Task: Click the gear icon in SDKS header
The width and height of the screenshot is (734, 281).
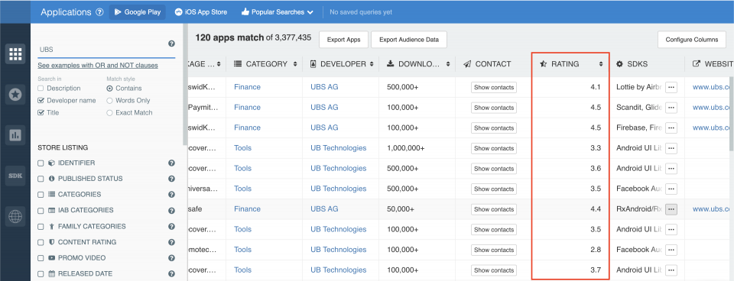Action: click(620, 64)
